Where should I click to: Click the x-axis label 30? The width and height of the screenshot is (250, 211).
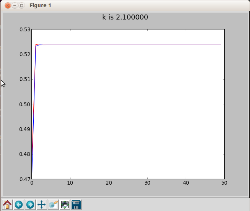147,183
